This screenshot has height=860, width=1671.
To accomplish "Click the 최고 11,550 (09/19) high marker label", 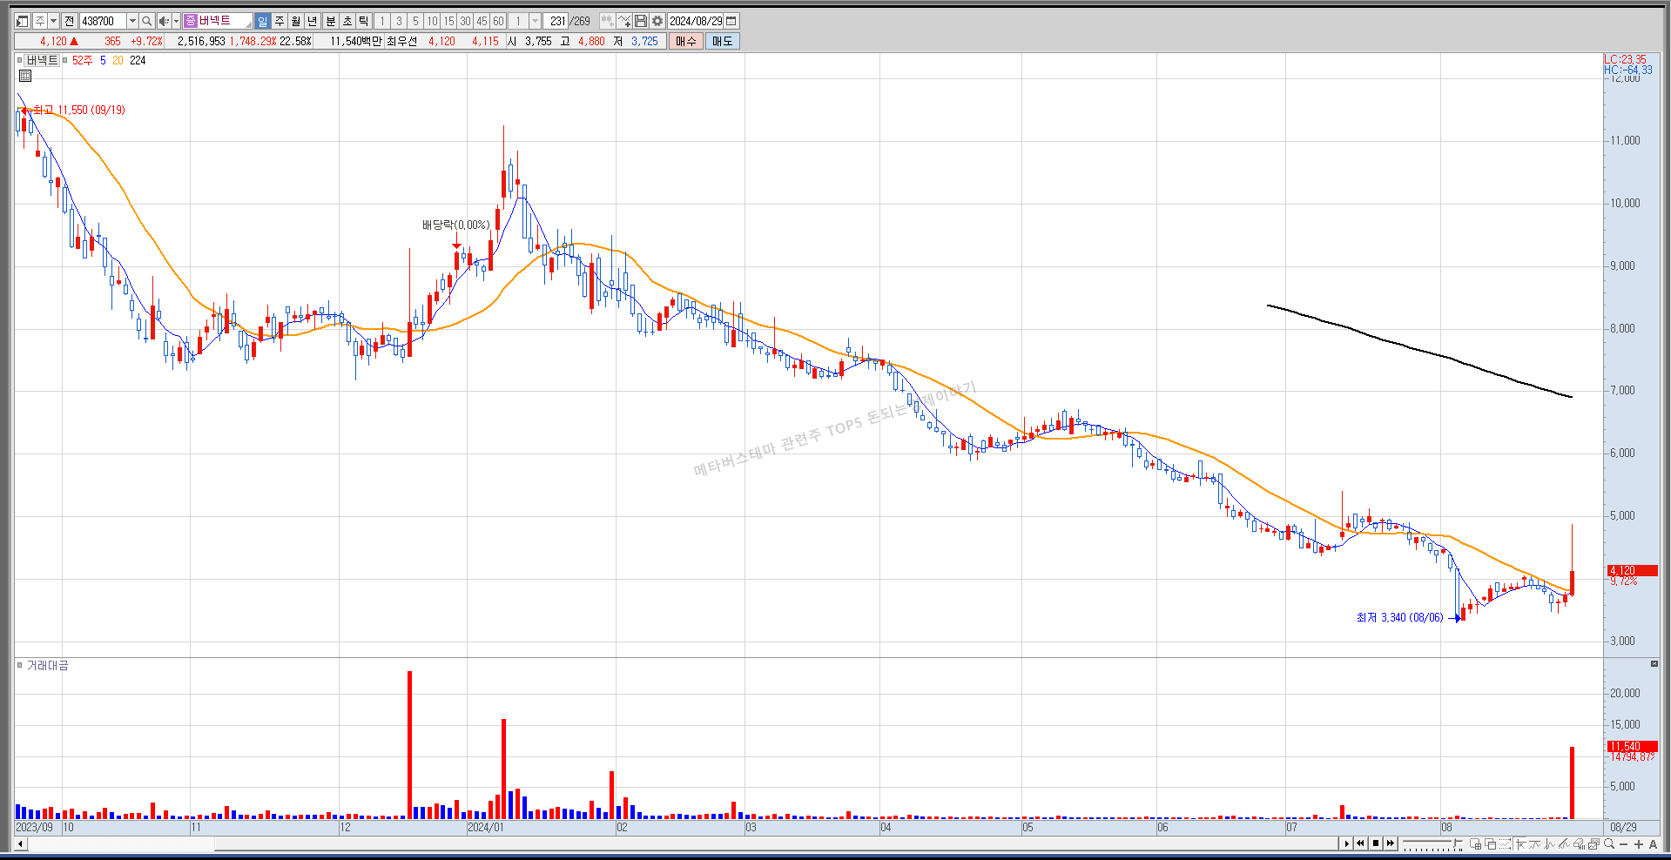I will [x=79, y=110].
